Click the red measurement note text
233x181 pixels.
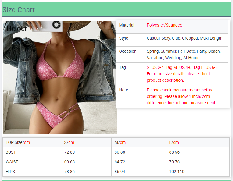181,96
